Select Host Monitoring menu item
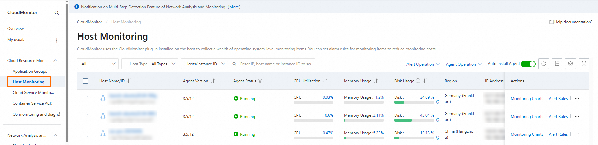The height and width of the screenshot is (145, 598). [x=29, y=82]
